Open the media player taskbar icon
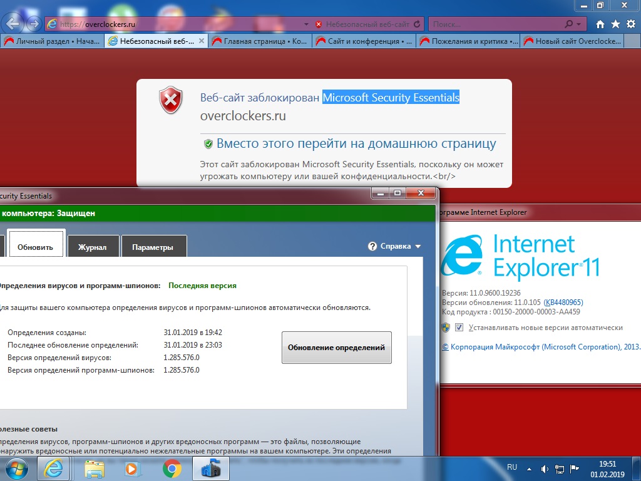The width and height of the screenshot is (641, 481). tap(133, 468)
